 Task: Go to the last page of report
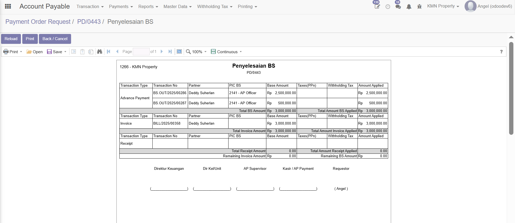click(170, 52)
